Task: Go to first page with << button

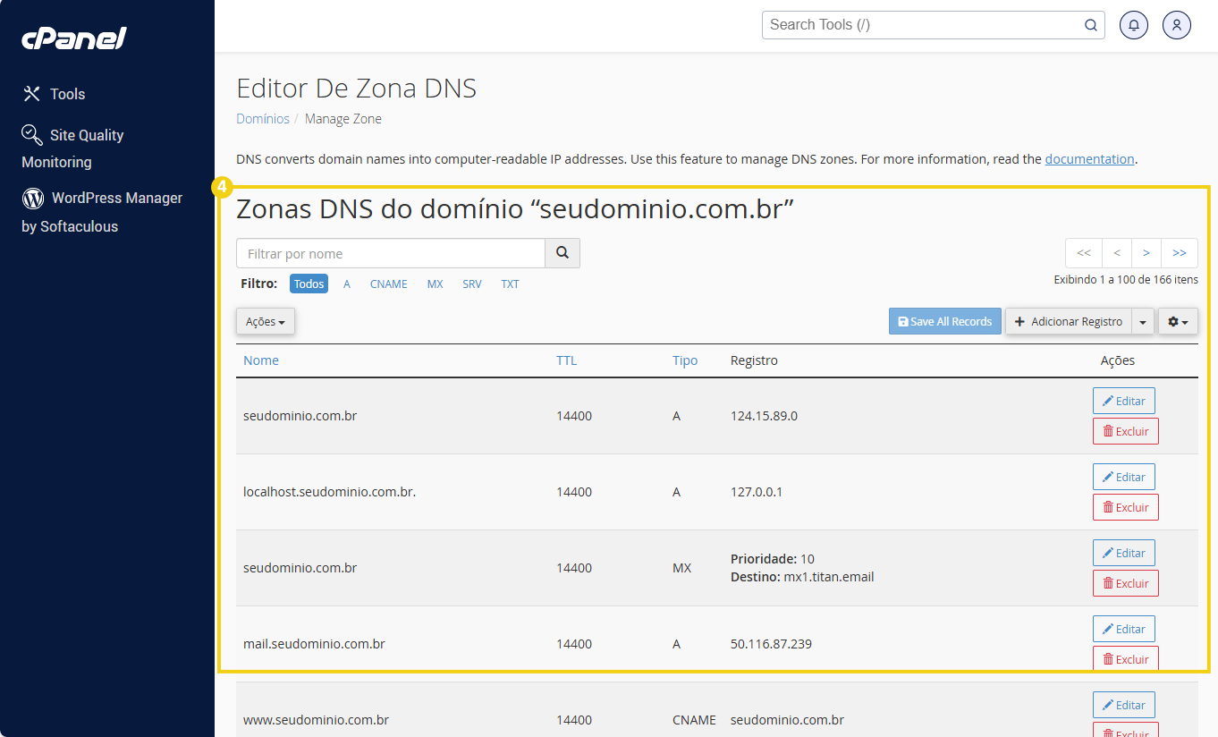Action: [1084, 253]
